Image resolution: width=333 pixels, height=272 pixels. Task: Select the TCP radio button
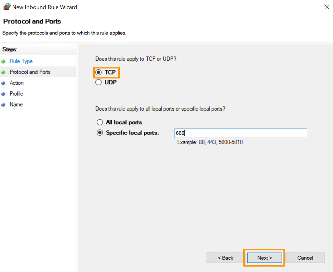(x=99, y=72)
